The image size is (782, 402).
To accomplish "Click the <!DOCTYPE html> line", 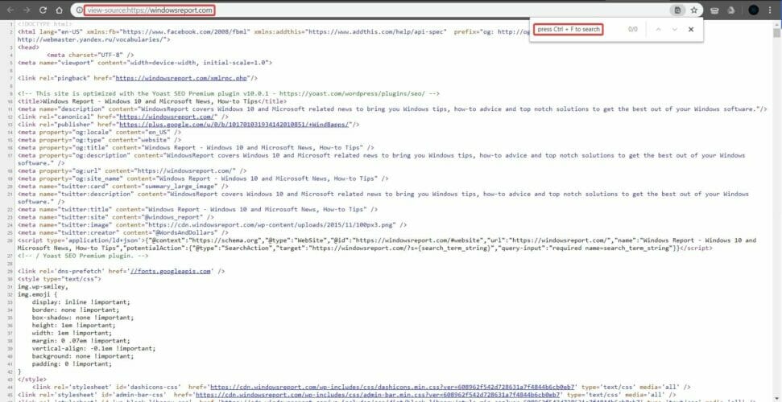I will click(x=44, y=24).
